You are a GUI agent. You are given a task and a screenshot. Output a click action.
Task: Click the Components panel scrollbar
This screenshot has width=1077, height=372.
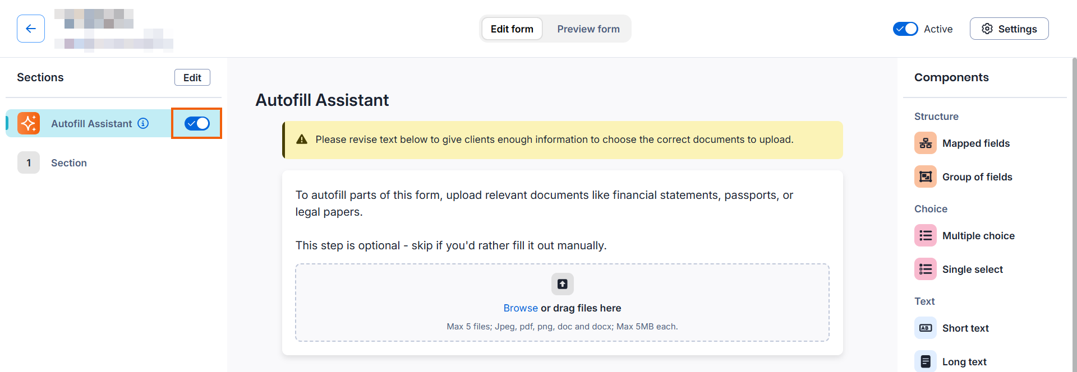pos(1074,213)
